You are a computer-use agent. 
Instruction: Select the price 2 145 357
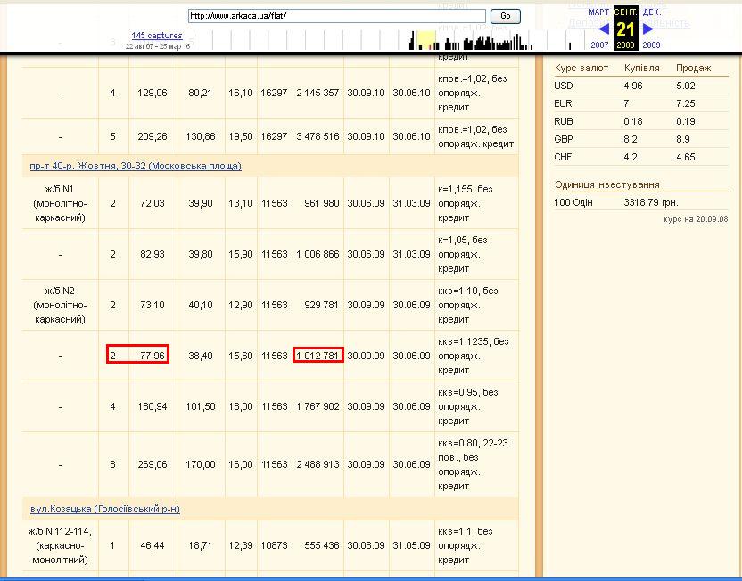318,94
